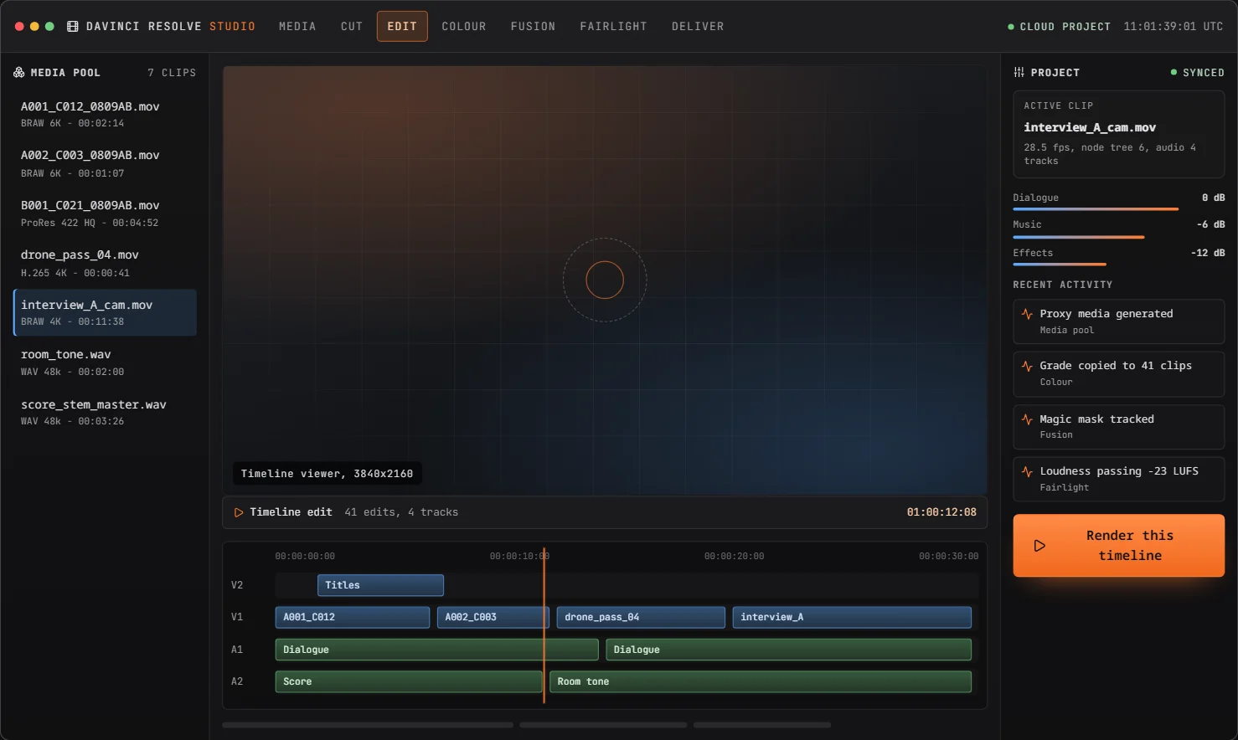Click the right bottom scrollbar segment

pyautogui.click(x=762, y=725)
